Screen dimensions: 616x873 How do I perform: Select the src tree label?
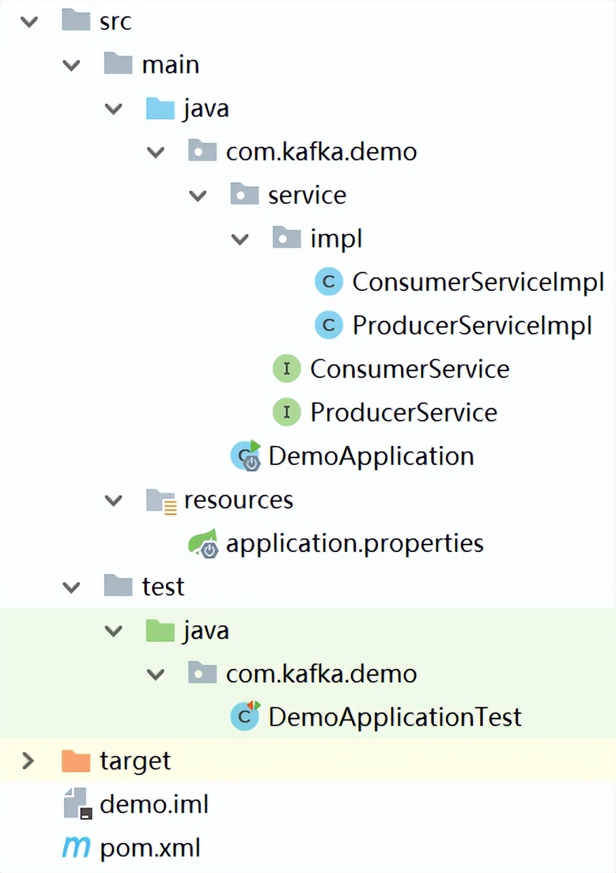click(x=116, y=22)
